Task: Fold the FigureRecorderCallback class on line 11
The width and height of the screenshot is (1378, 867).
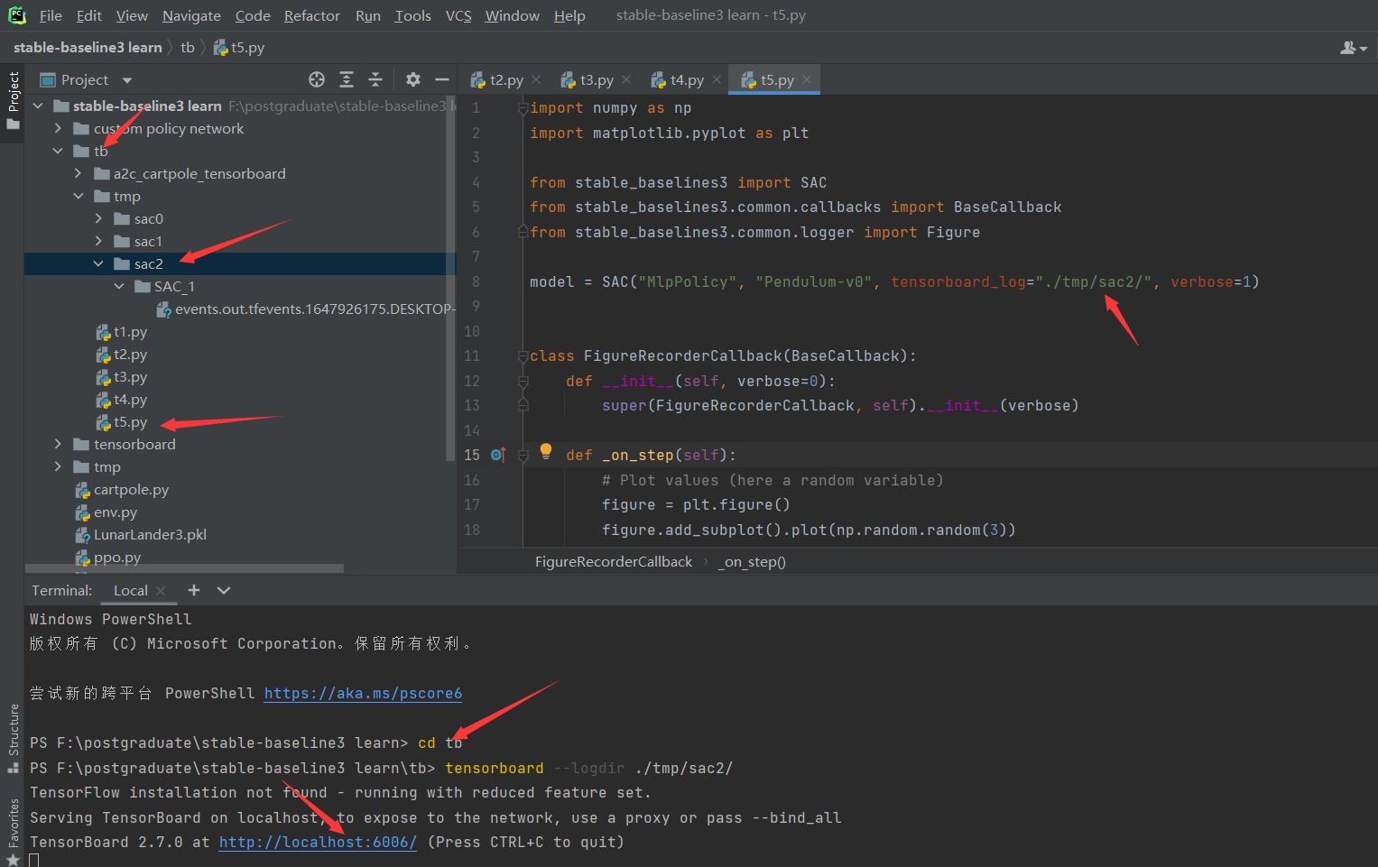Action: click(523, 356)
